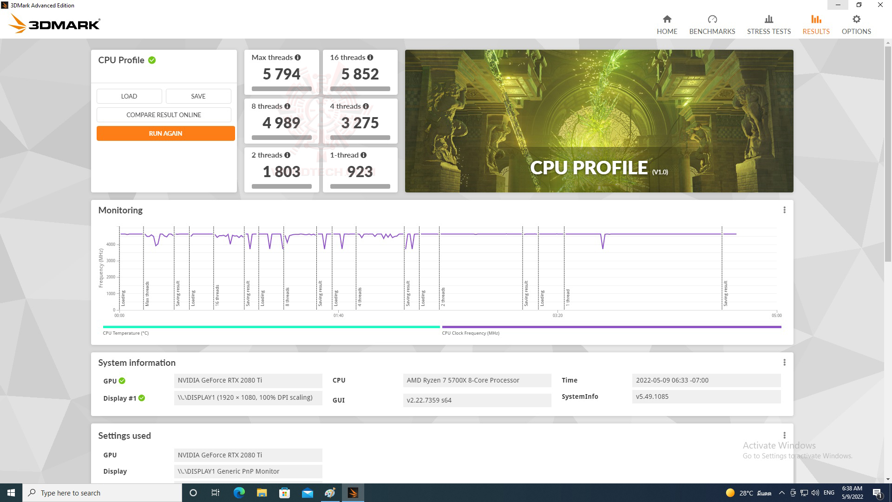Open Microsoft Edge from the taskbar

coord(239,493)
